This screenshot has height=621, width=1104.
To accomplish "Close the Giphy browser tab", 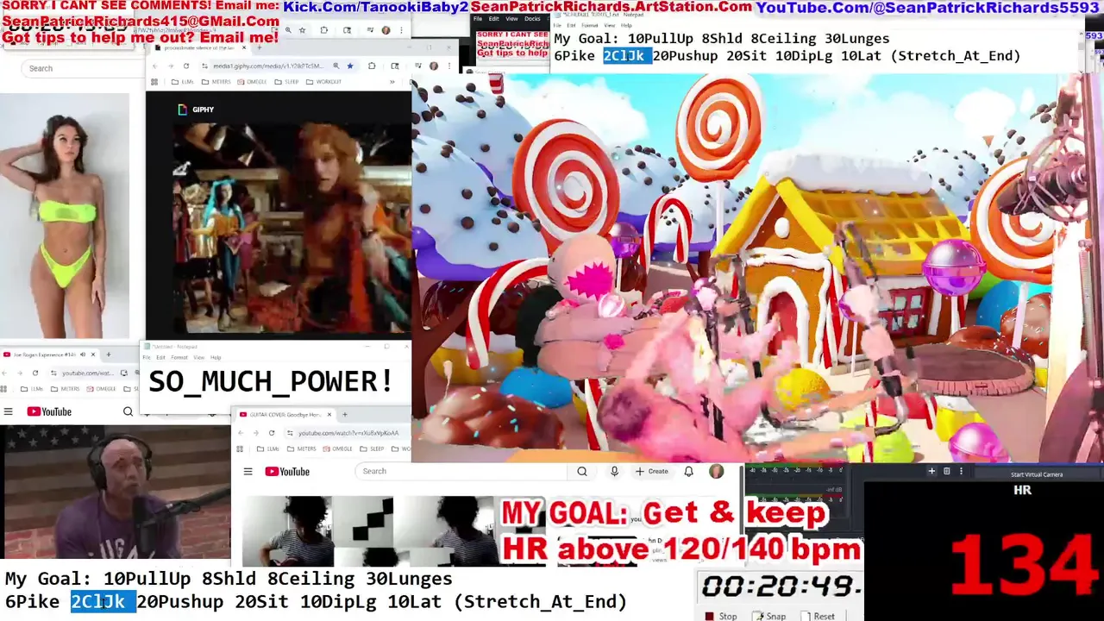I will tap(244, 47).
